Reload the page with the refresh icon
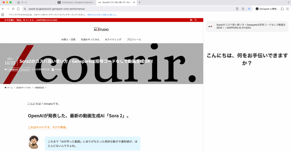The image size is (291, 152). (x=13, y=9)
